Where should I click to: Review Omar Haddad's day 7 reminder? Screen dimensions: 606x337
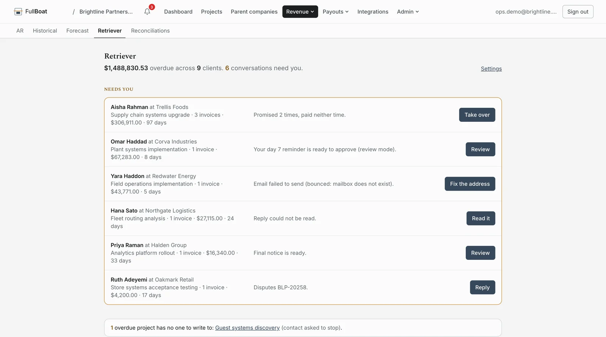pos(480,149)
